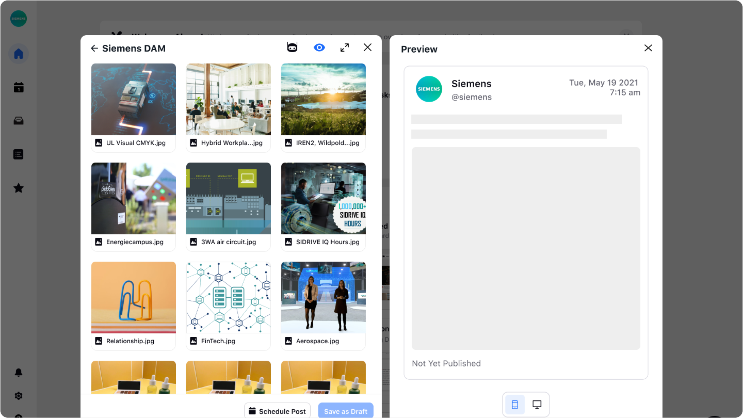Toggle the preview eye icon
743x418 pixels.
(x=319, y=47)
